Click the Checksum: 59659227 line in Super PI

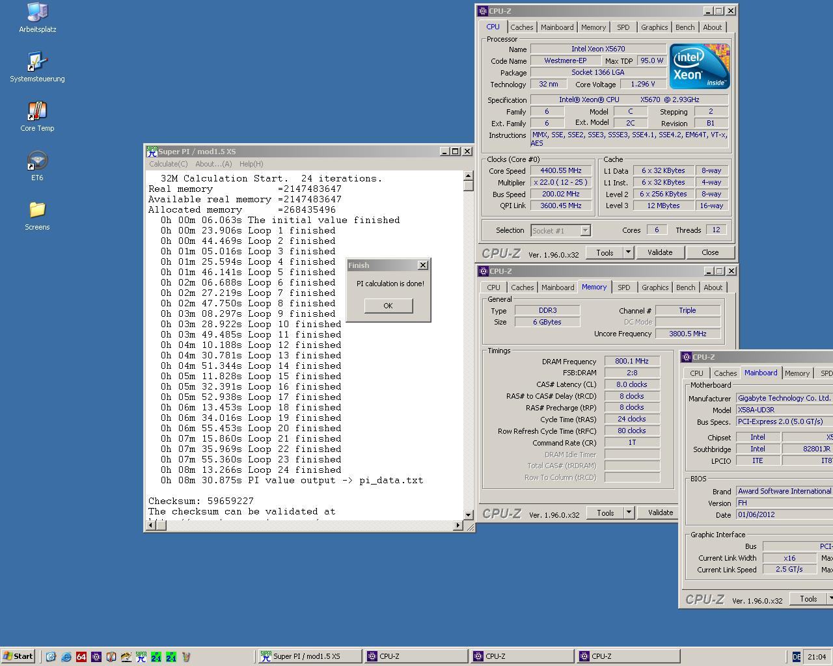pos(201,501)
